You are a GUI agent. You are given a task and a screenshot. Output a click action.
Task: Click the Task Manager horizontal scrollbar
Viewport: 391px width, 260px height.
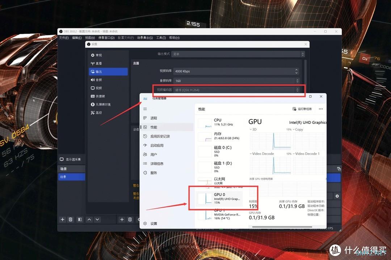coord(282,227)
